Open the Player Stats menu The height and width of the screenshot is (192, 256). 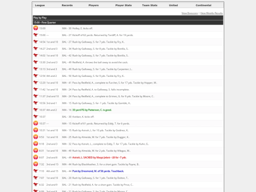[123, 5]
